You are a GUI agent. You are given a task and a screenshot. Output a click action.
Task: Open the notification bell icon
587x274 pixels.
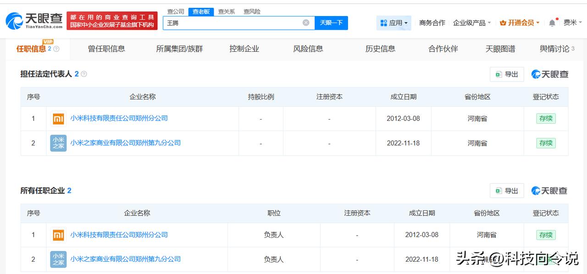coord(552,22)
